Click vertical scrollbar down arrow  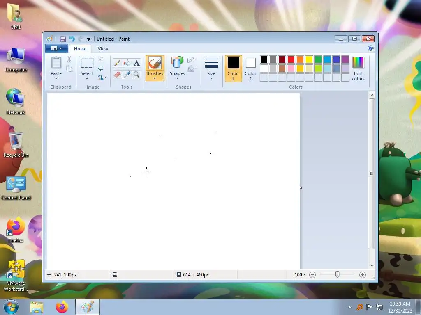pos(372,265)
